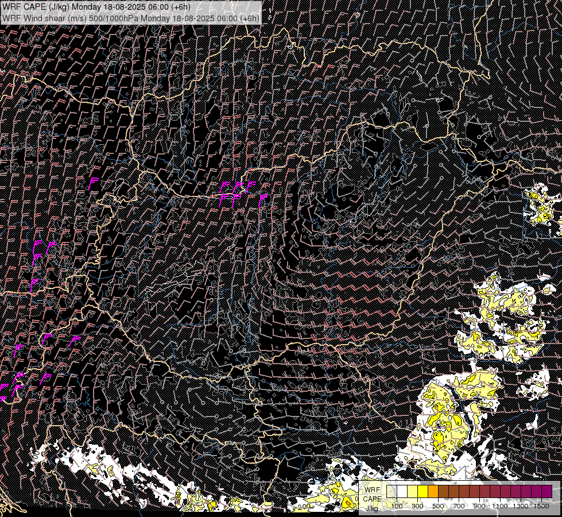Screen dimensions: 562x517
Task: Click the legend value 100
Action: [x=397, y=506]
